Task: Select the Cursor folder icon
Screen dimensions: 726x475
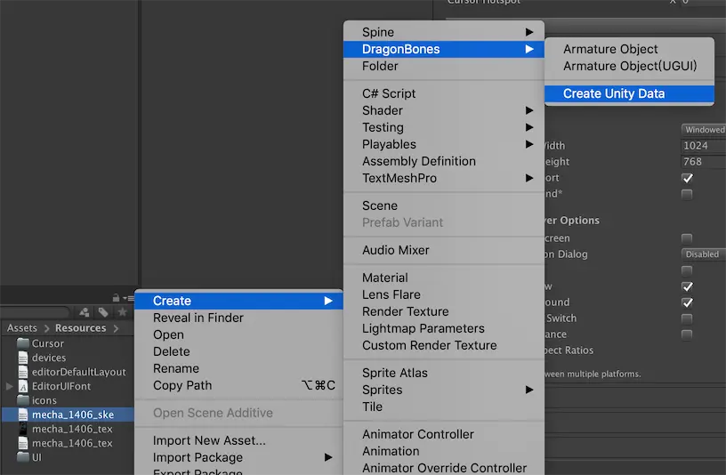Action: click(x=23, y=343)
